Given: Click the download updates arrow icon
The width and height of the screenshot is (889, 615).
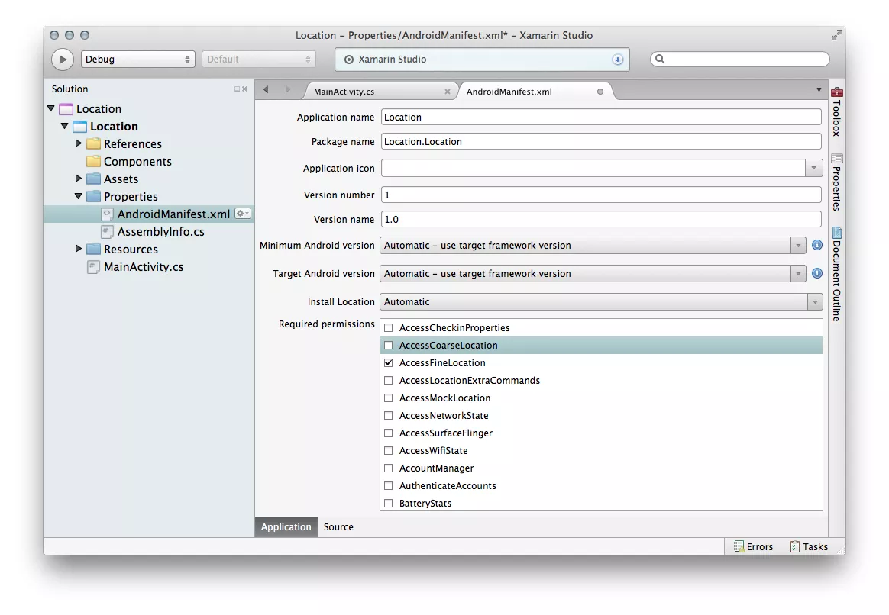Looking at the screenshot, I should 617,60.
